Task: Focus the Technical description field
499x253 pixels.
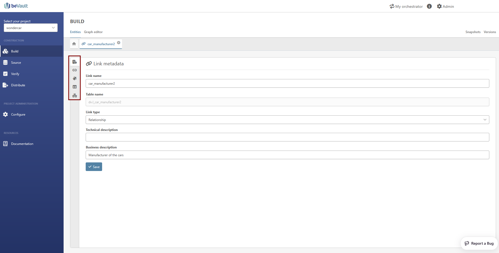Action: coord(287,137)
